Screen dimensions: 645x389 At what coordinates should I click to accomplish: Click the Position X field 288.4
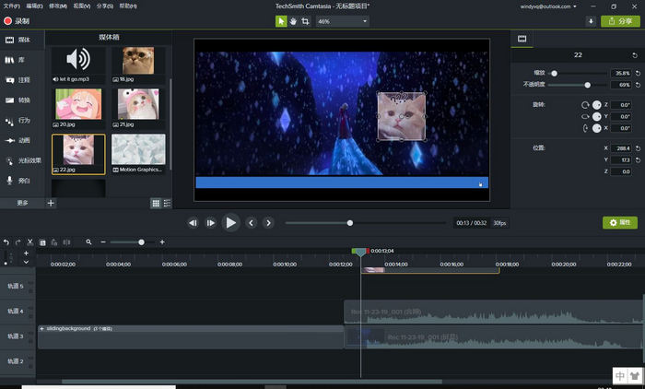[622, 148]
